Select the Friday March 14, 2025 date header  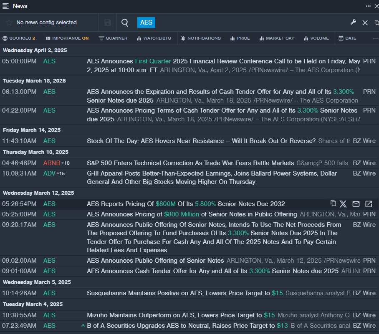pyautogui.click(x=32, y=130)
